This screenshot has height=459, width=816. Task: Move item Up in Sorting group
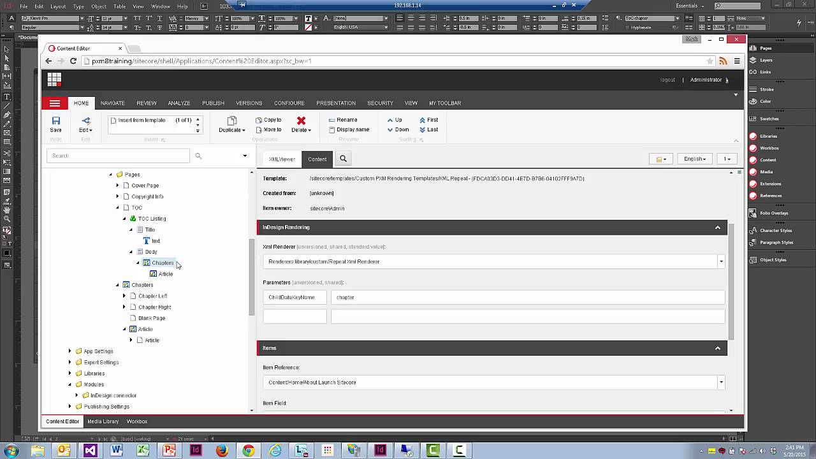click(395, 120)
